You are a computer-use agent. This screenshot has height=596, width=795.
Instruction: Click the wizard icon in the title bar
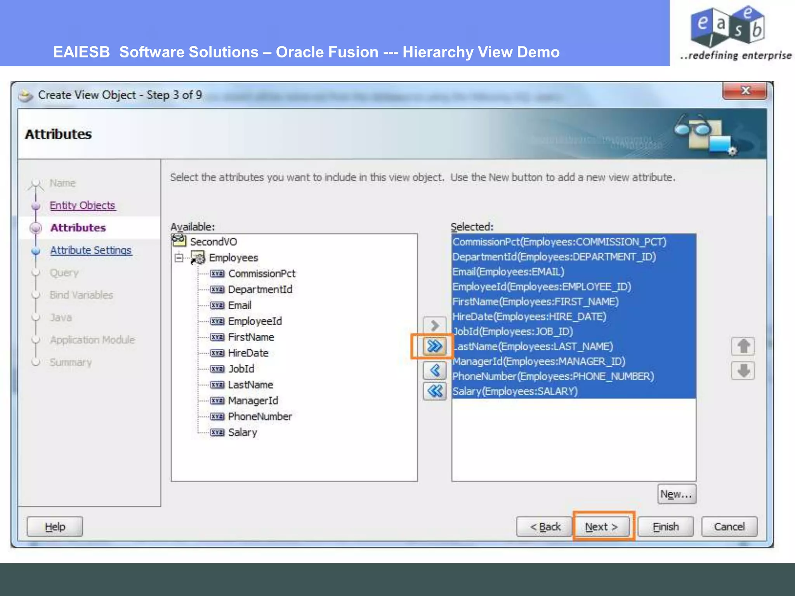click(26, 95)
